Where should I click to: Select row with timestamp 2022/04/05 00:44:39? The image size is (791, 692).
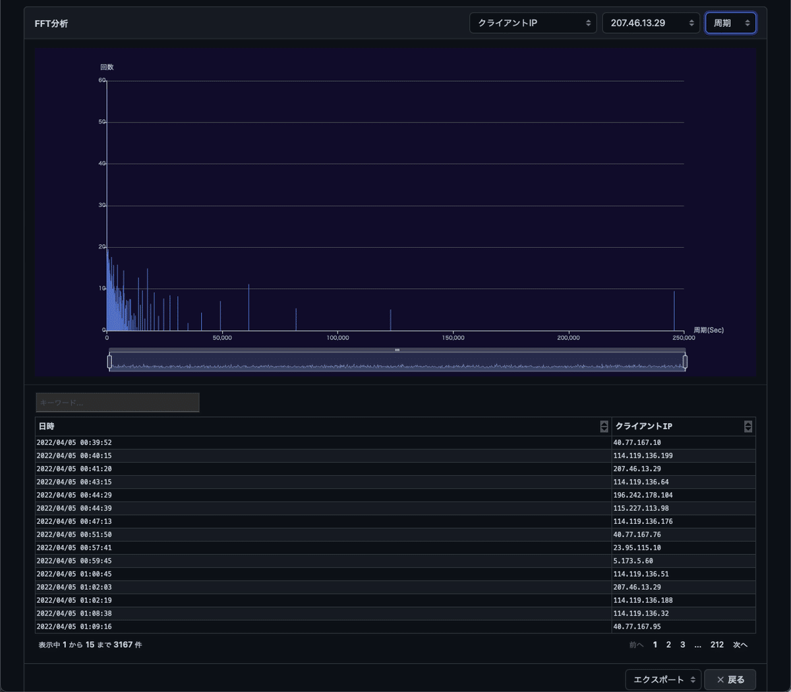click(x=395, y=509)
